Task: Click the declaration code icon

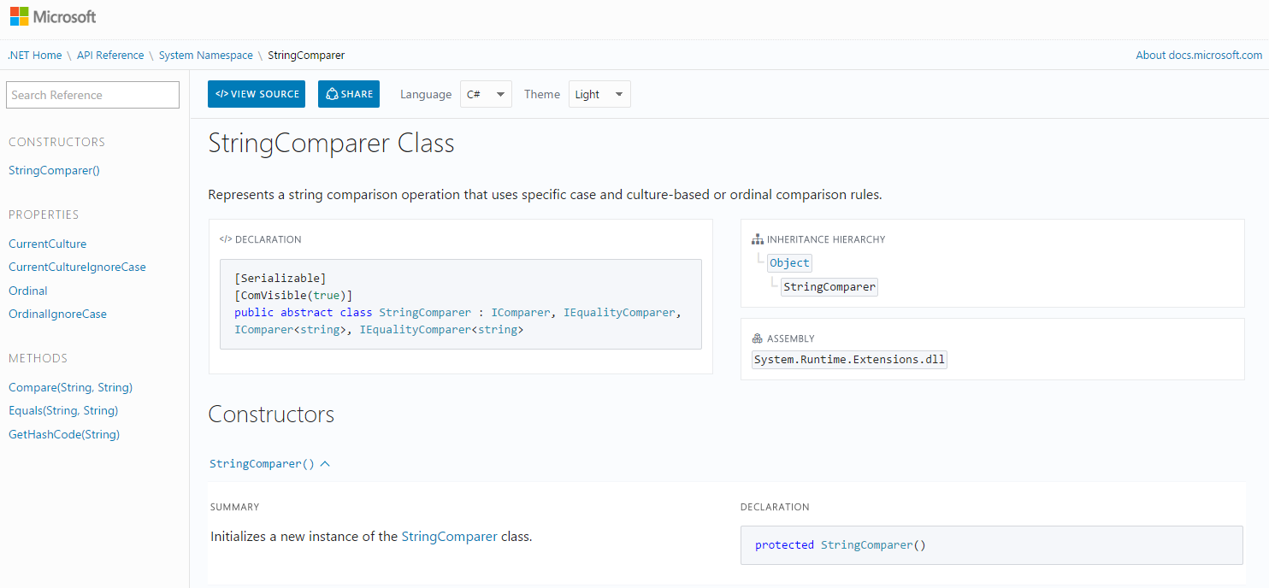Action: click(x=226, y=239)
